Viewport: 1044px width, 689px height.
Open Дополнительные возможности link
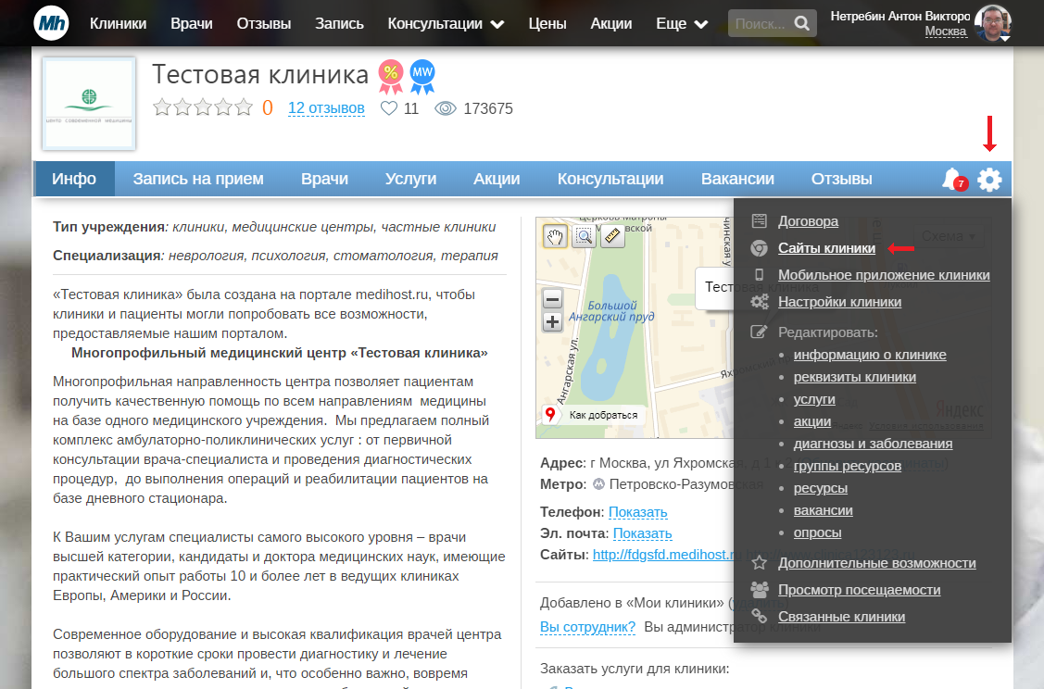(877, 563)
